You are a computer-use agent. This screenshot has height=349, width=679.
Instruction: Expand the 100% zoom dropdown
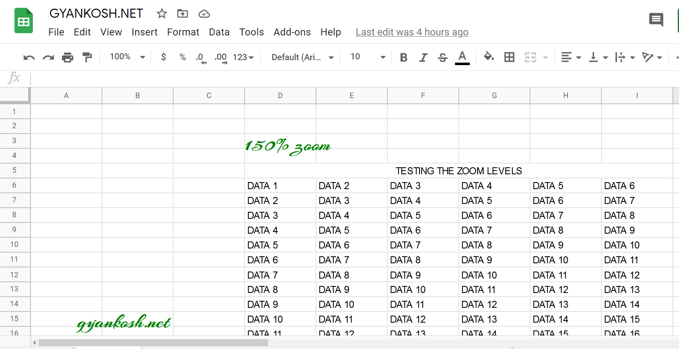pos(127,57)
